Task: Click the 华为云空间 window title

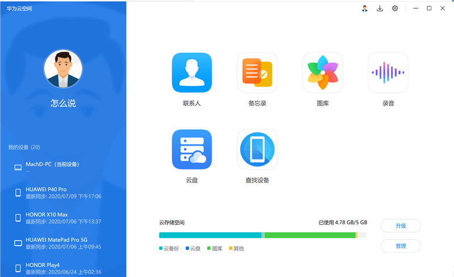Action: pos(19,8)
